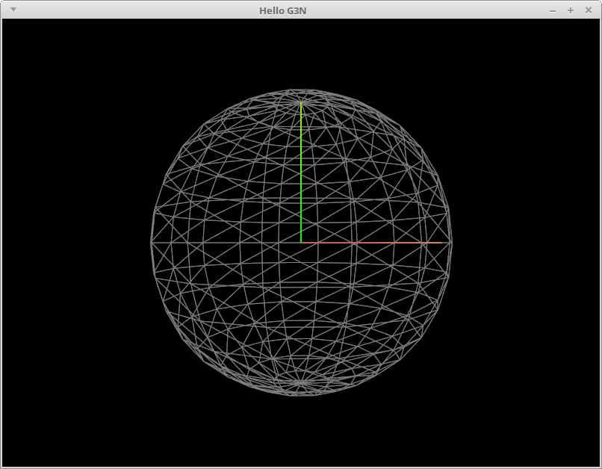The width and height of the screenshot is (602, 469).
Task: Click the green Y-axis line
Action: 301,172
